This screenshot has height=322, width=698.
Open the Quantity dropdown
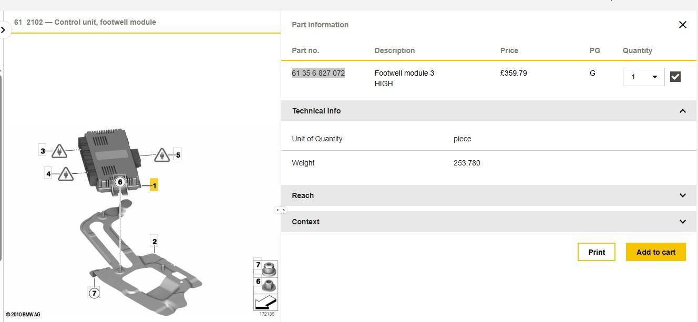pos(644,77)
